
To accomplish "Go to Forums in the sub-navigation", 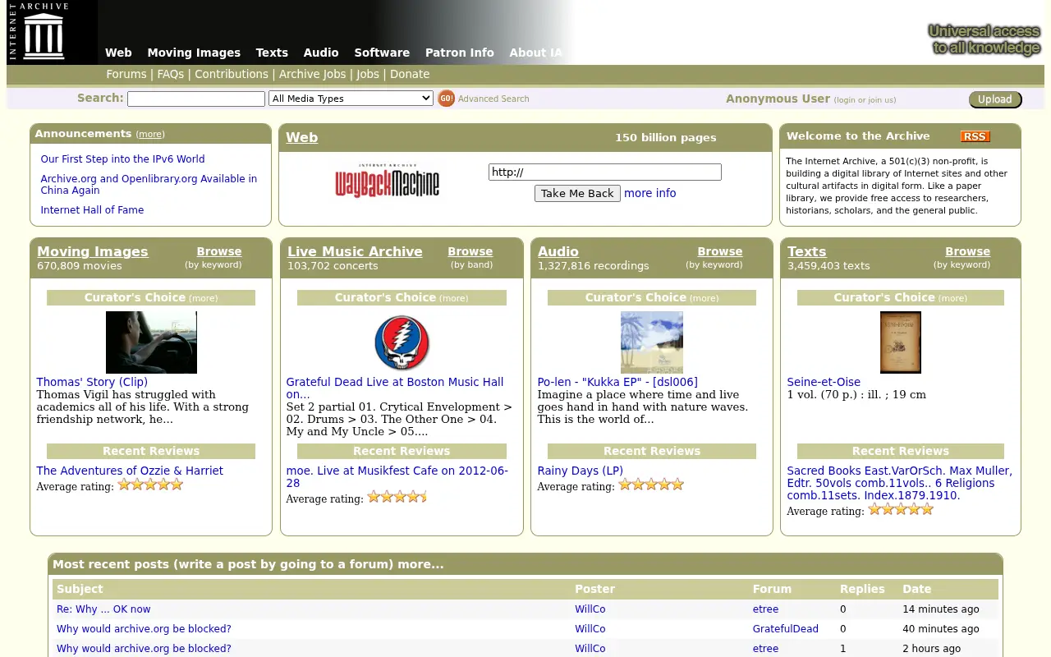I will pos(126,74).
